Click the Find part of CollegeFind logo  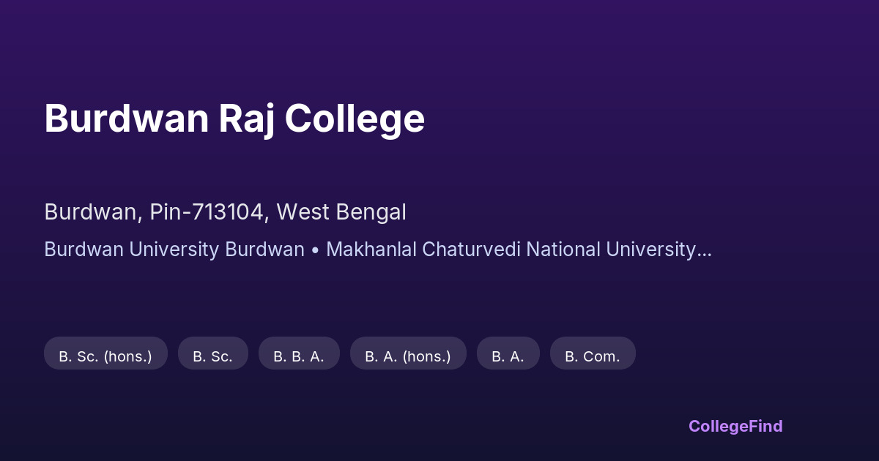pos(766,426)
